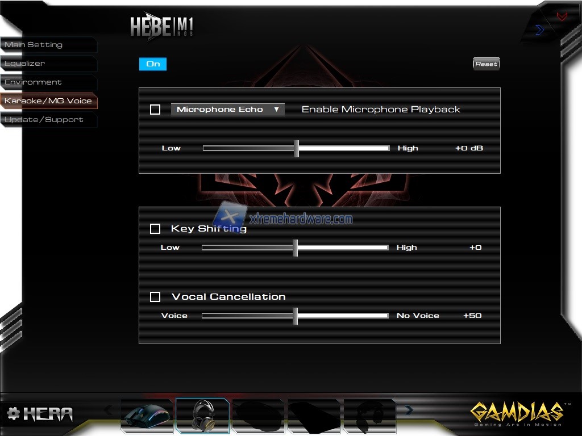582x436 pixels.
Task: Select the headset device icon
Action: [202, 416]
